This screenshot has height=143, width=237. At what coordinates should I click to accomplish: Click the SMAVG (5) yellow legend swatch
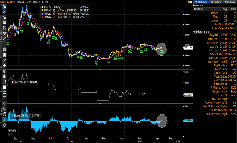pyautogui.click(x=43, y=11)
